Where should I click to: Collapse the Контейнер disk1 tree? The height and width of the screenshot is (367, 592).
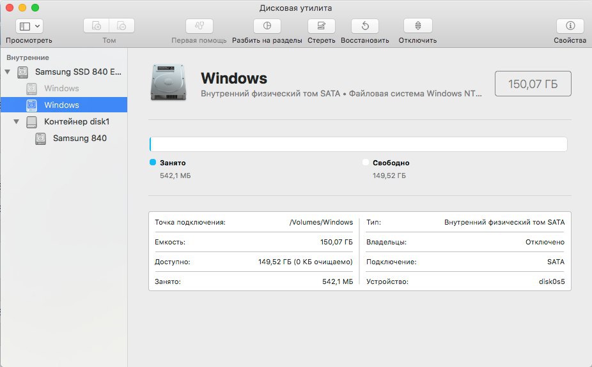(16, 122)
